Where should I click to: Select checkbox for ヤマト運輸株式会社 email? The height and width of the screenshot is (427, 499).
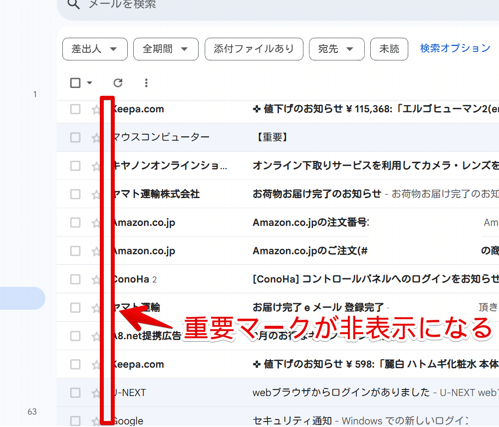[75, 194]
